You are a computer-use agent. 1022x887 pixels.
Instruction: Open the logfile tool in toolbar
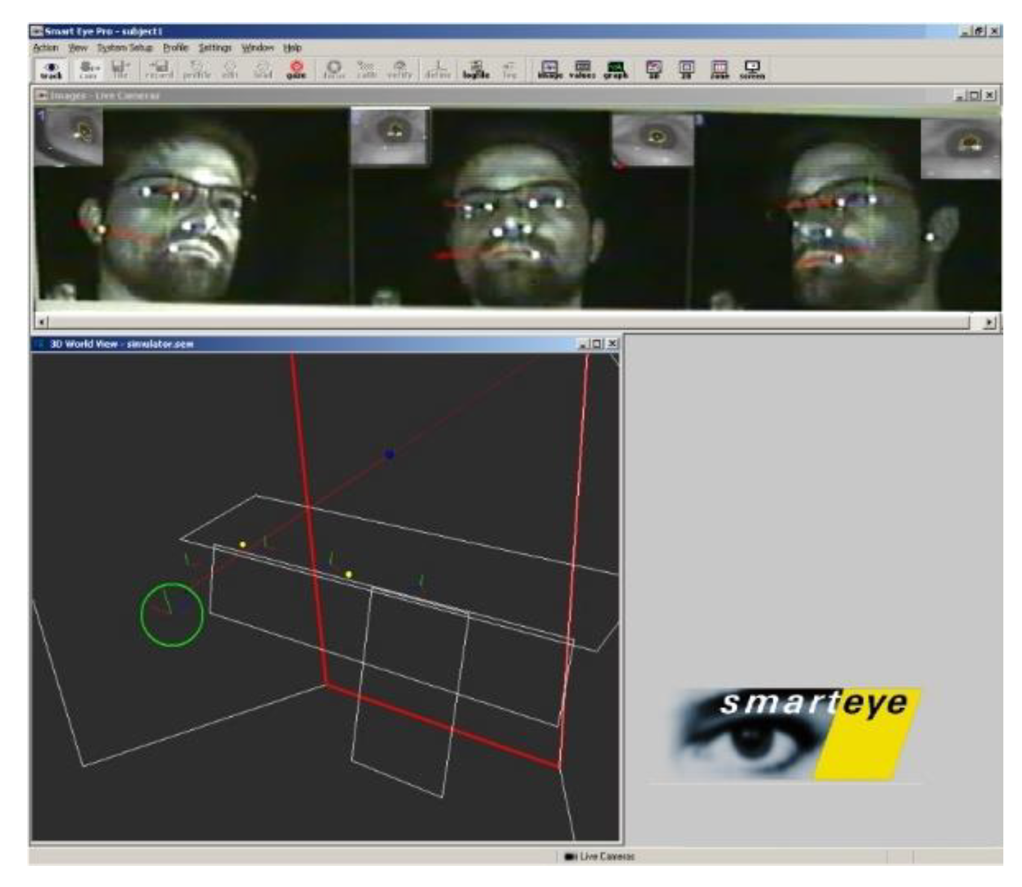[476, 70]
